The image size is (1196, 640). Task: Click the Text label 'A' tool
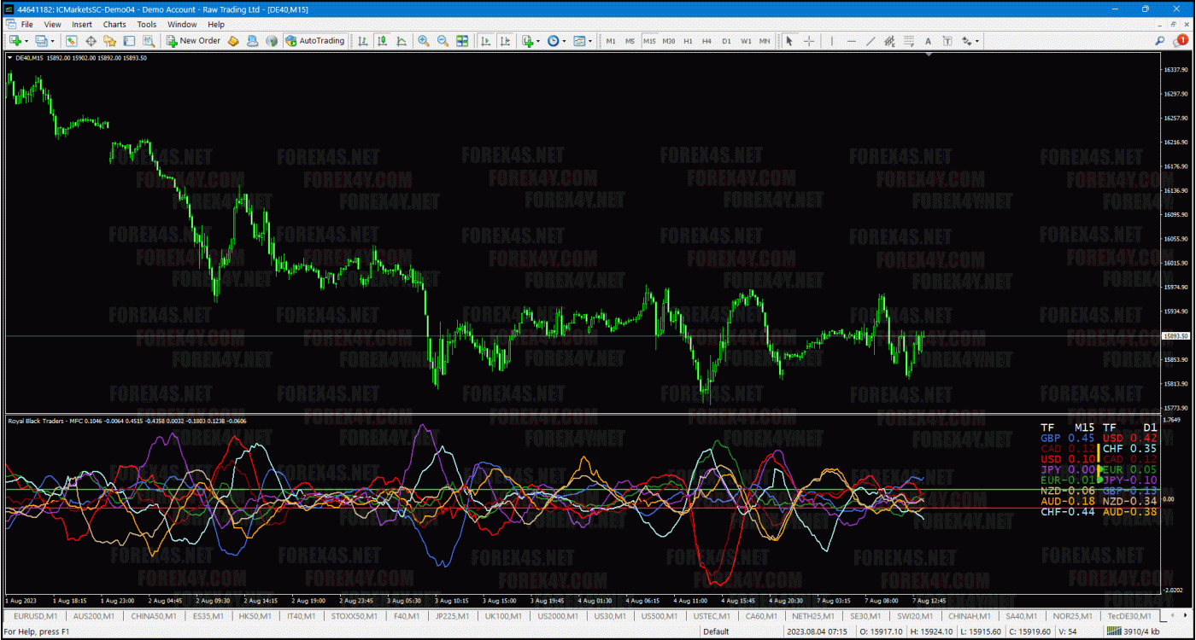click(928, 41)
